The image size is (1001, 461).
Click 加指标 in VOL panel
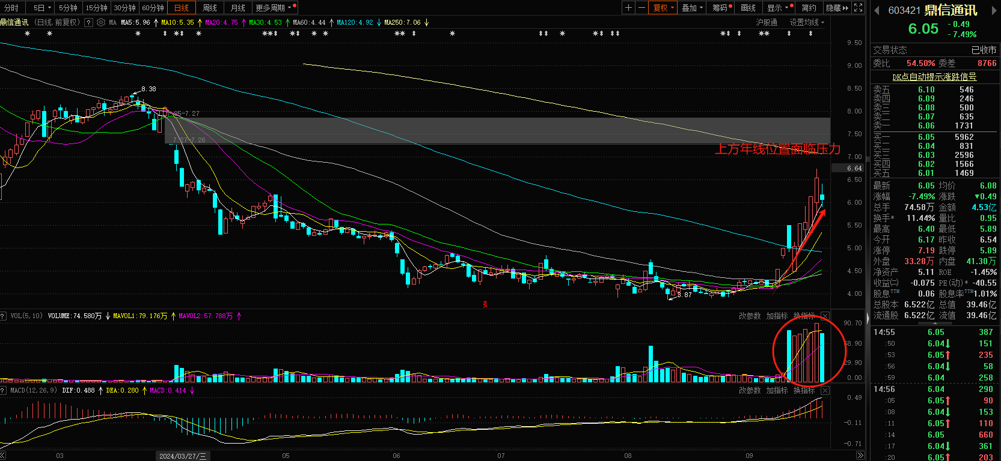(x=777, y=316)
